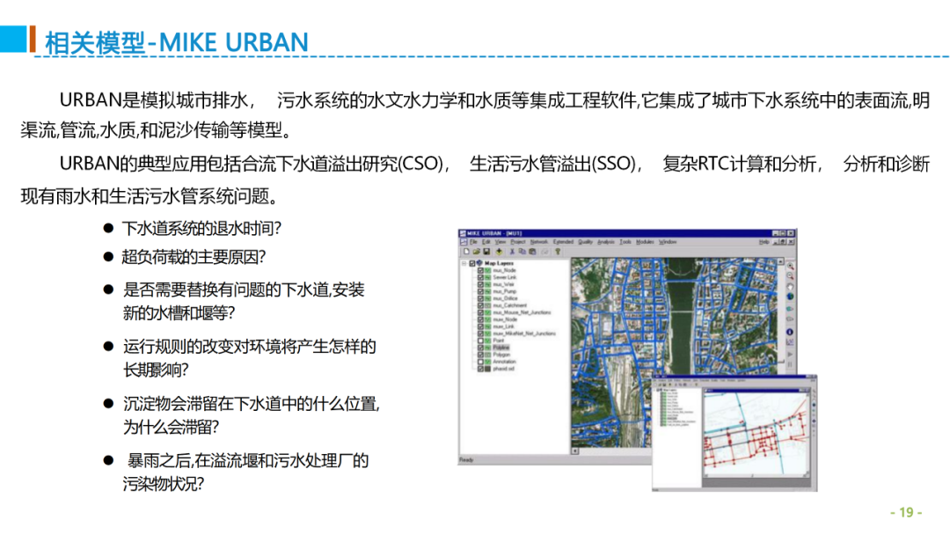Uncheck the mus_Pump layer checkbox
This screenshot has height=535, width=950.
pos(480,291)
